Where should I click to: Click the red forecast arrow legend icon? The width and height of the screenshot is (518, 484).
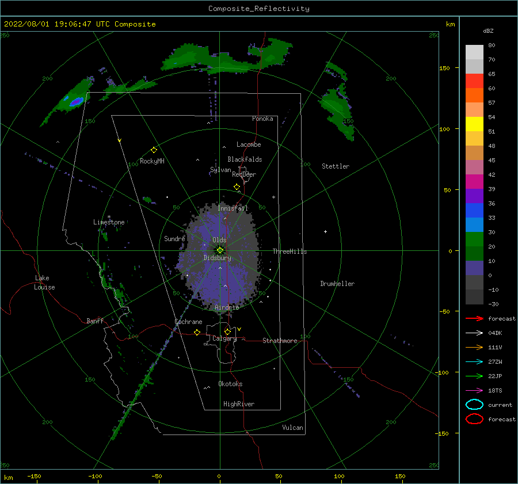click(474, 318)
